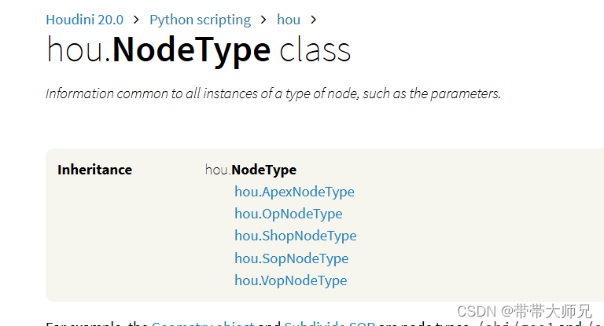Open hou.SopNodeType subclass link
604x326 pixels.
pyautogui.click(x=291, y=258)
